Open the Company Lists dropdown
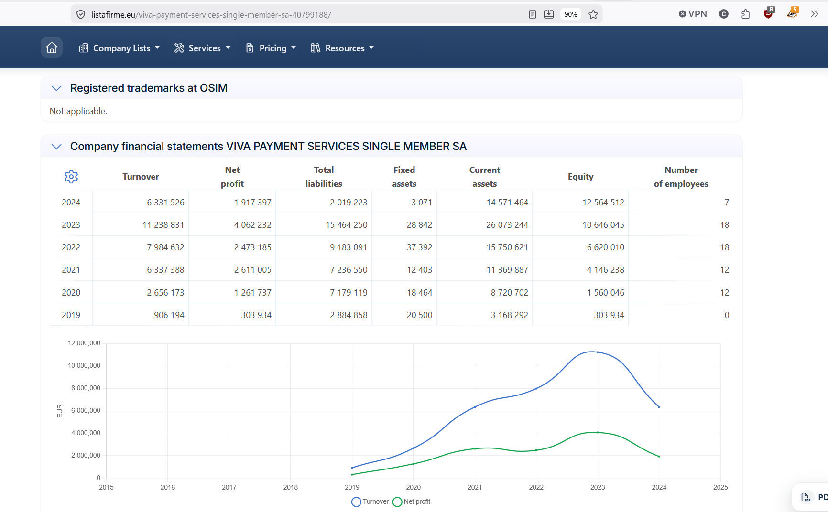This screenshot has width=828, height=512. click(x=120, y=48)
